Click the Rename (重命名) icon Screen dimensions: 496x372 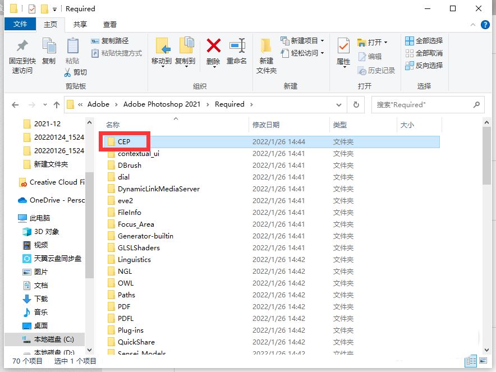coord(237,45)
